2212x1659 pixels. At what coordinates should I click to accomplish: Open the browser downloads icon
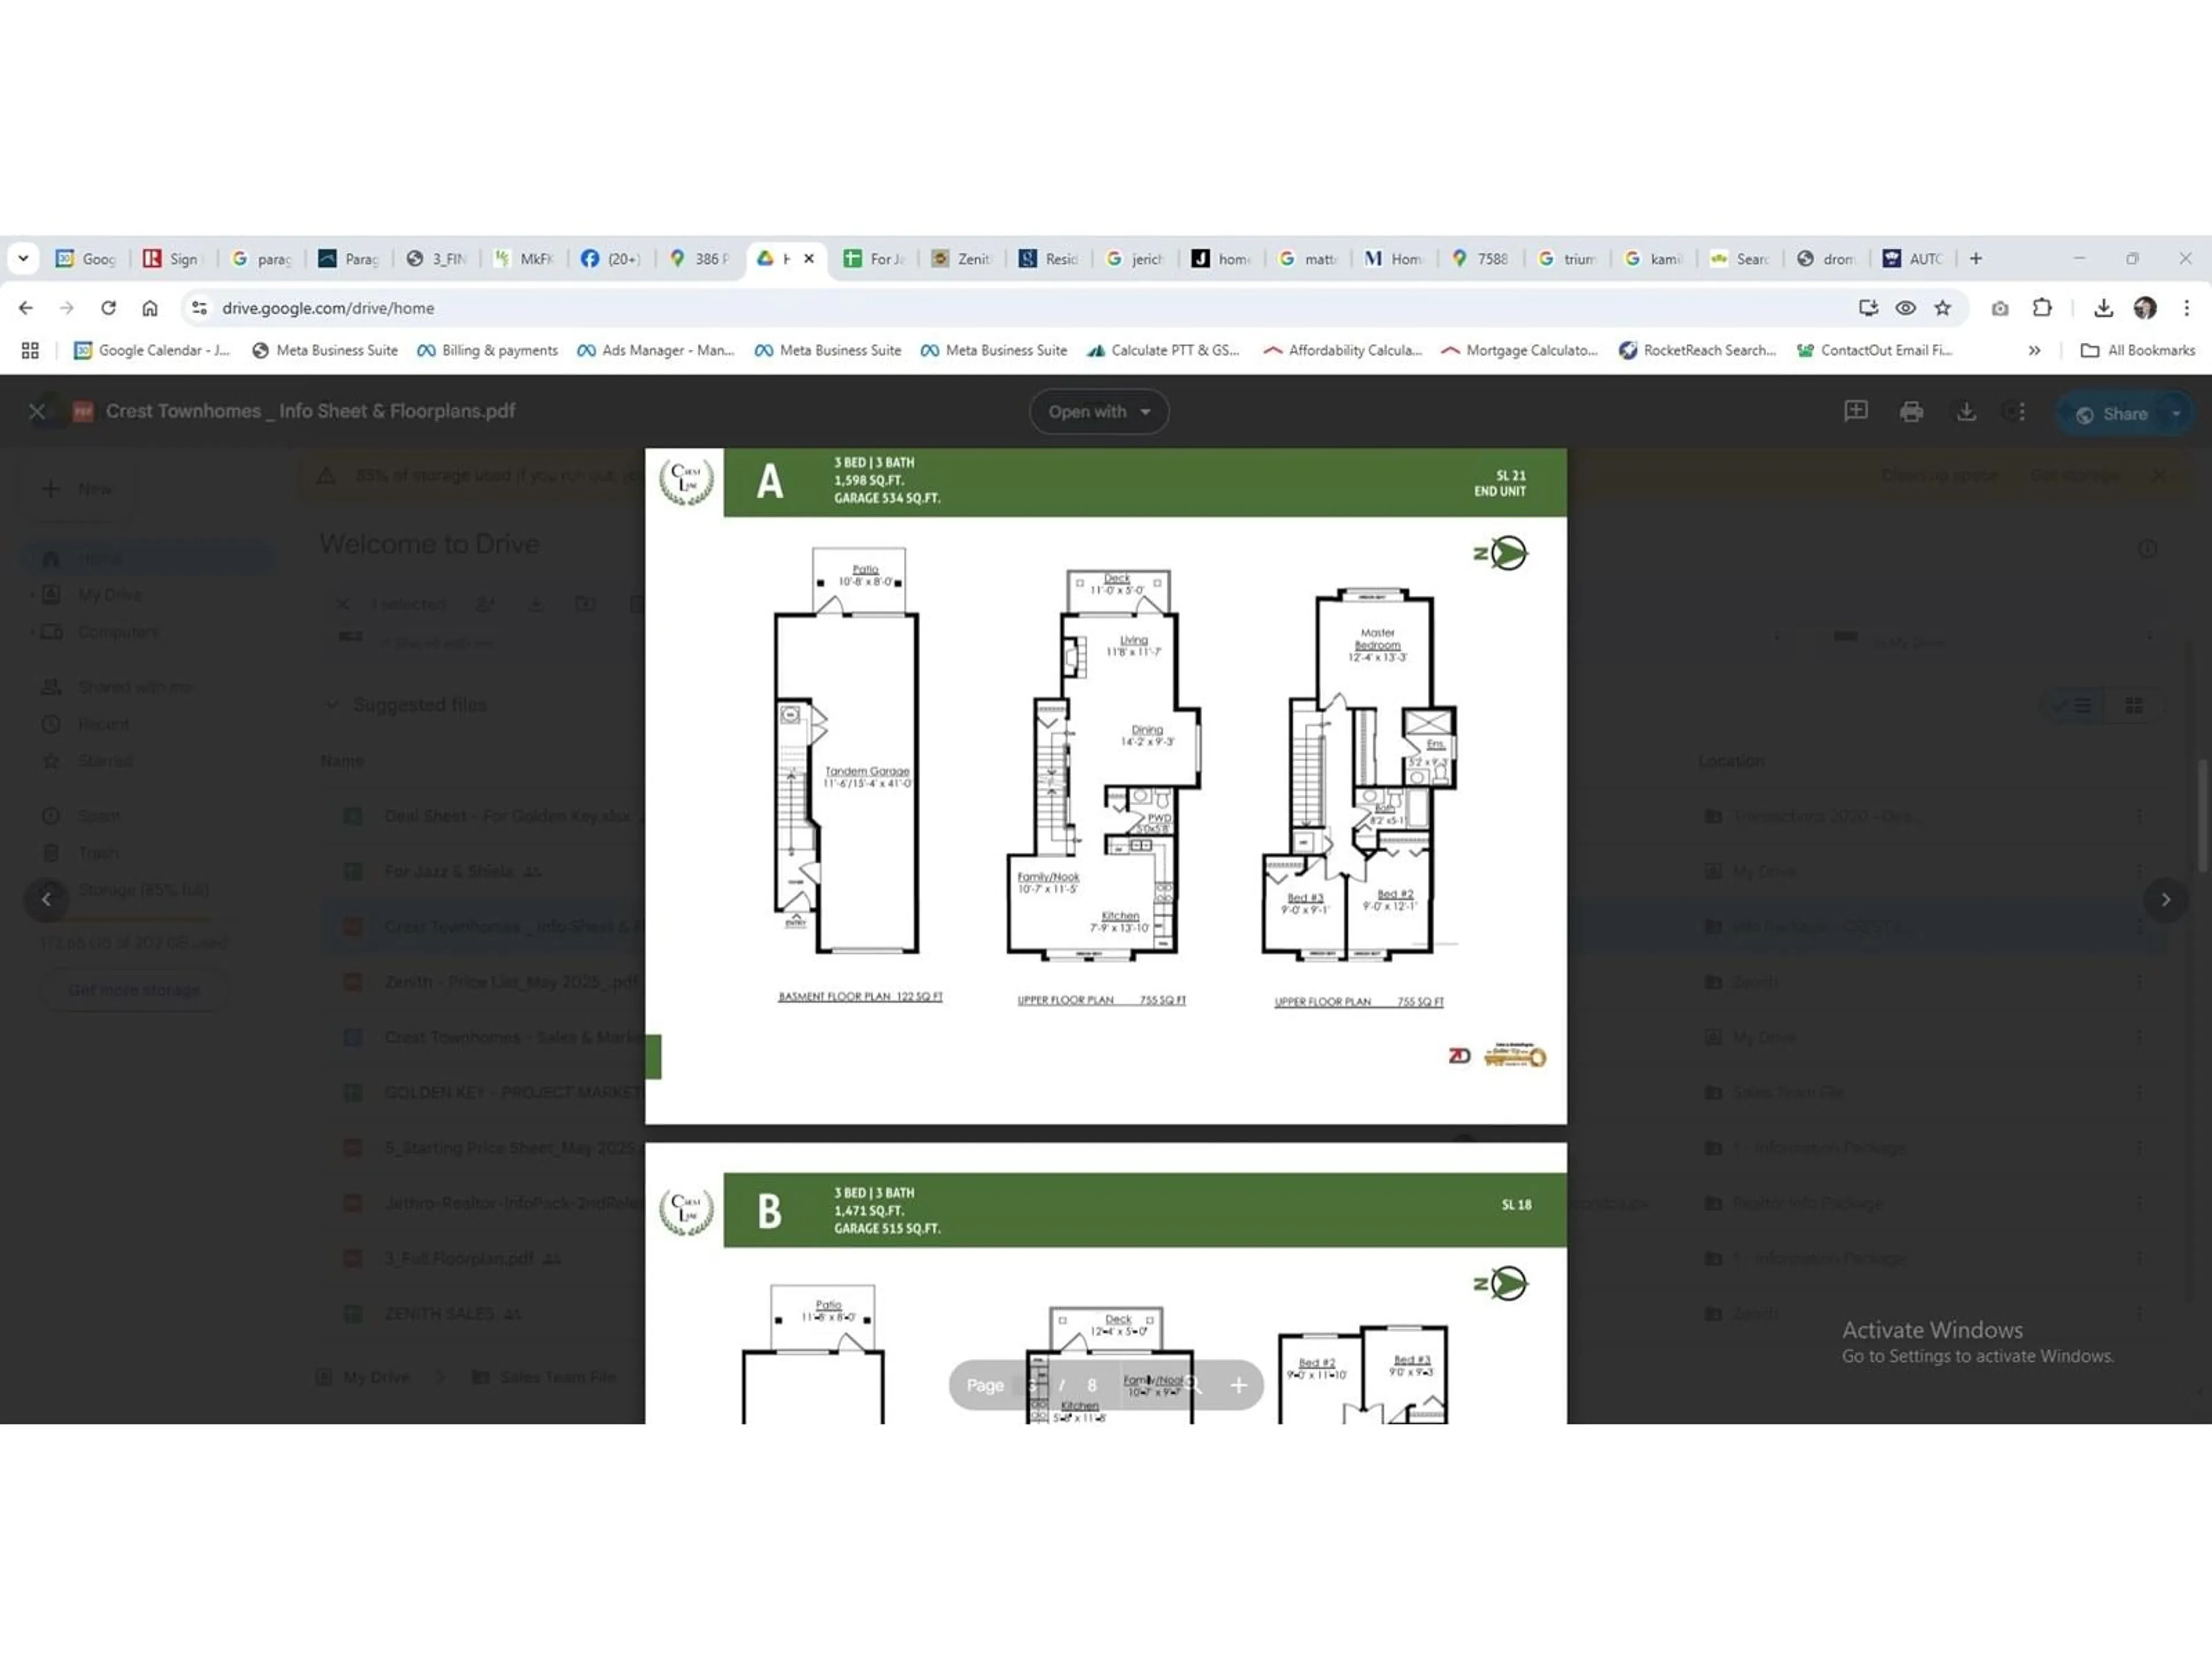2103,308
